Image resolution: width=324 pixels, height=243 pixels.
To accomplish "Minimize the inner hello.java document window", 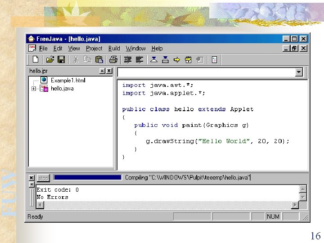I will [286, 48].
